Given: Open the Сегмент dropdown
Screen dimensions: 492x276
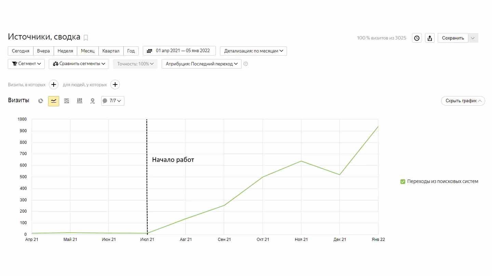Looking at the screenshot, I should coord(26,64).
